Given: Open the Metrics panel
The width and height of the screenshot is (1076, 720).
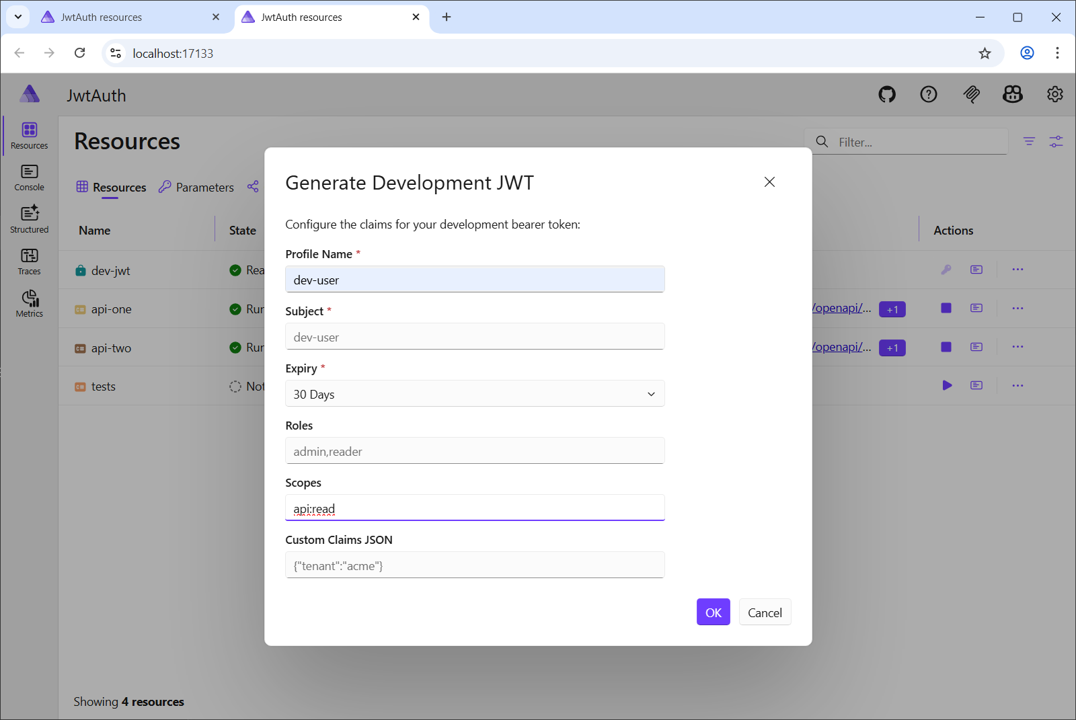Looking at the screenshot, I should pos(28,303).
